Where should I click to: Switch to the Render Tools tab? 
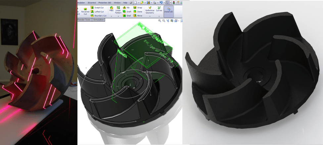coord(85,20)
